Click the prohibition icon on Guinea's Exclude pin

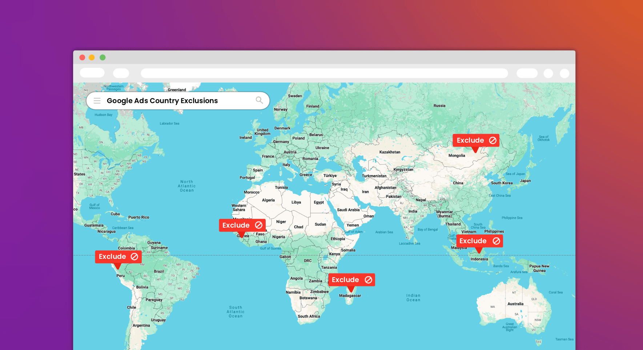click(258, 225)
